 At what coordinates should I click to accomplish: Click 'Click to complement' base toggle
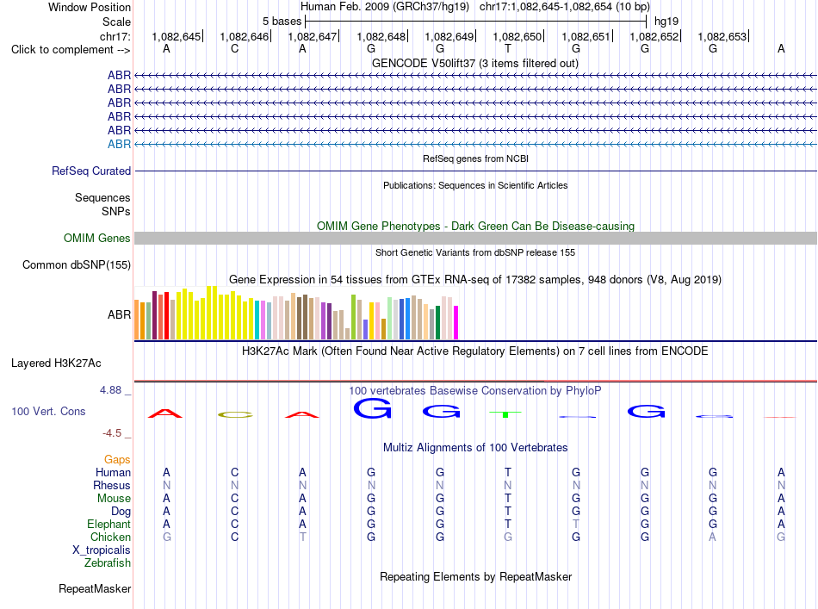(x=71, y=50)
